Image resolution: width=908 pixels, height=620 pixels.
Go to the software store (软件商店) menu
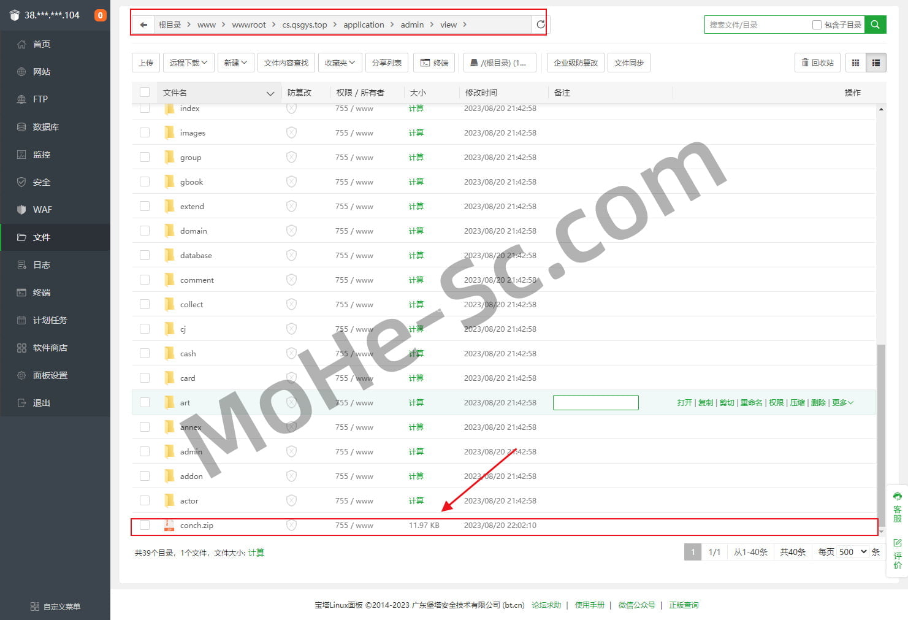coord(50,348)
